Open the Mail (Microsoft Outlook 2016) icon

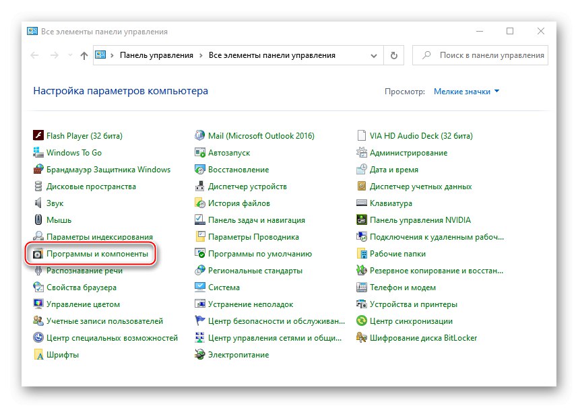(x=200, y=135)
